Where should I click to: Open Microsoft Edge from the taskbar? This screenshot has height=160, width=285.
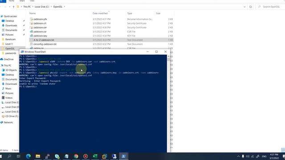click(28, 156)
